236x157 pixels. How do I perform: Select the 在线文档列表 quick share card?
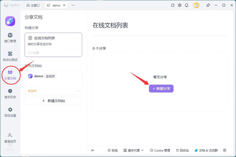[53, 45]
